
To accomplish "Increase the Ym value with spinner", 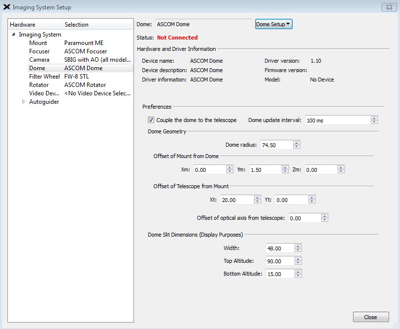I will tap(285, 167).
